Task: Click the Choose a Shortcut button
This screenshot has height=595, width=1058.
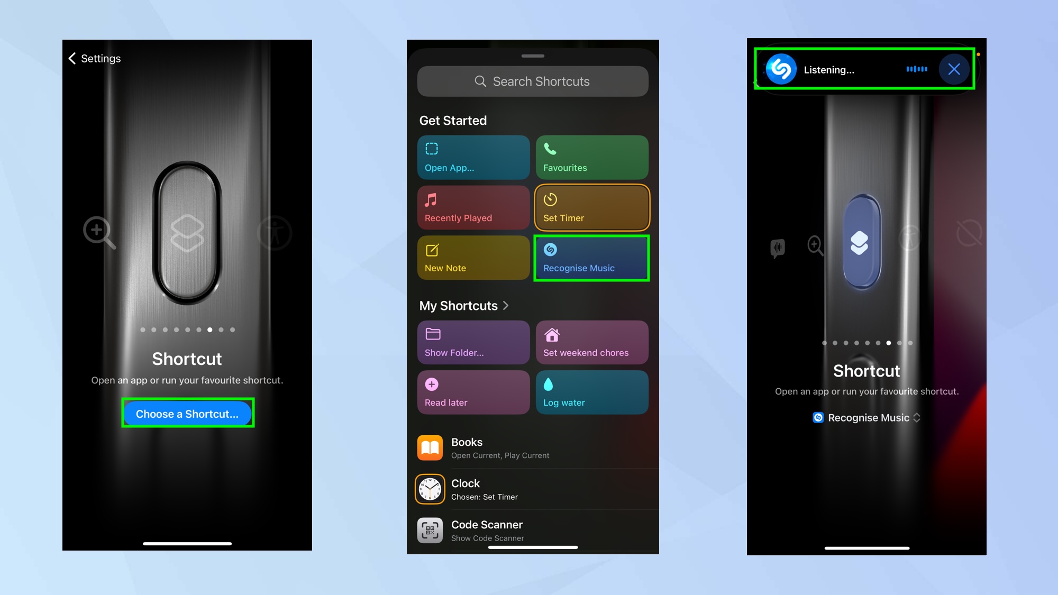Action: pyautogui.click(x=187, y=414)
